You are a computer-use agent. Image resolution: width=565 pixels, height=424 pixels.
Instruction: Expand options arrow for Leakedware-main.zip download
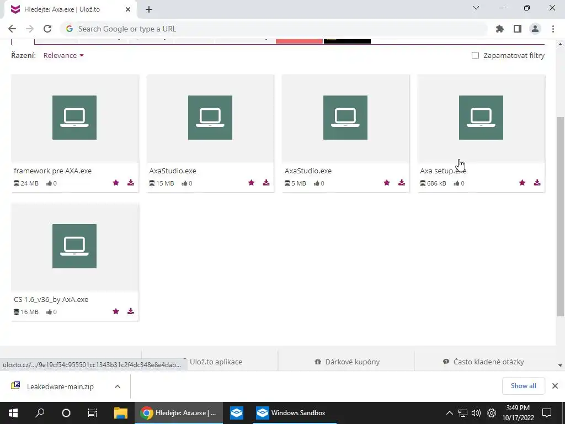click(x=118, y=386)
